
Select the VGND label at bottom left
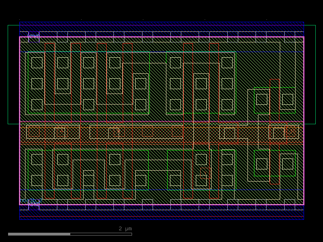pyautogui.click(x=34, y=204)
